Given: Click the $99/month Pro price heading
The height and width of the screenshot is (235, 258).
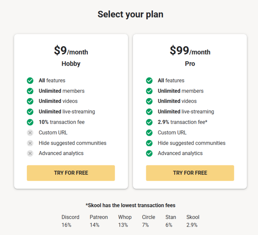Looking at the screenshot, I should [190, 51].
